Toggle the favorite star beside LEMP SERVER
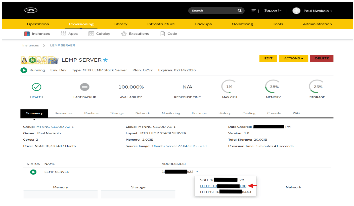The height and width of the screenshot is (206, 354). (105, 60)
